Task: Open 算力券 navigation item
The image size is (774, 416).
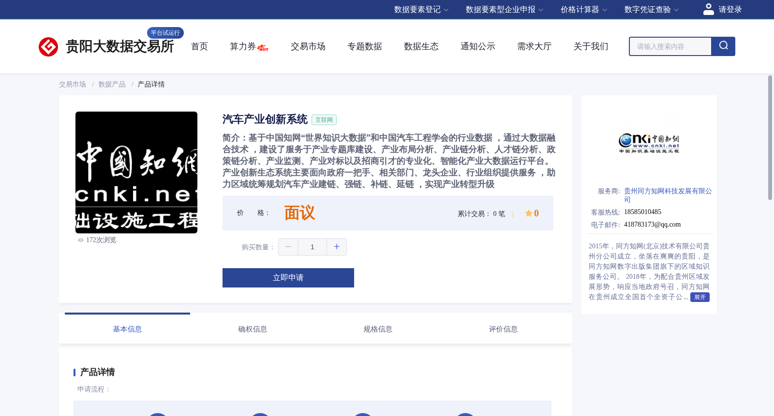Action: pos(242,46)
